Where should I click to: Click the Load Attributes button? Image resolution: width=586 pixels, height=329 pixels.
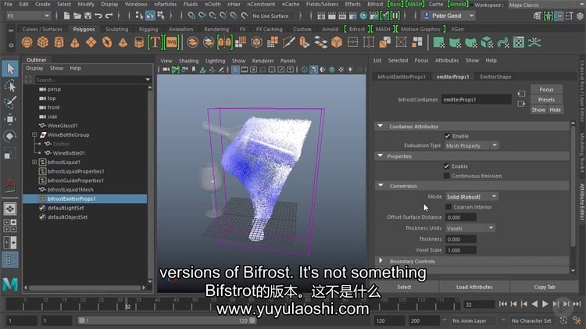click(x=474, y=287)
